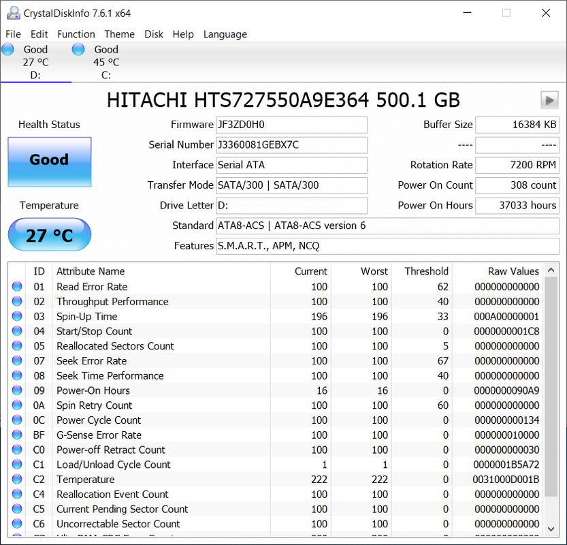Click status orb for Power-off Retract Count
The image size is (567, 545).
(17, 450)
